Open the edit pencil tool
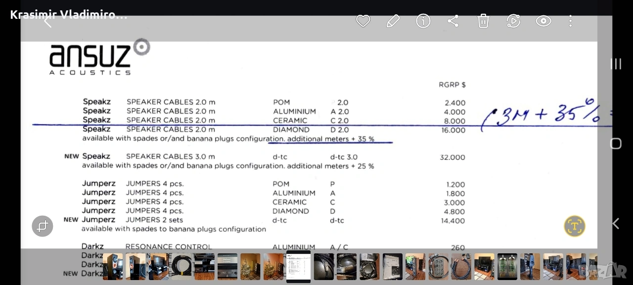The height and width of the screenshot is (285, 633). 393,21
